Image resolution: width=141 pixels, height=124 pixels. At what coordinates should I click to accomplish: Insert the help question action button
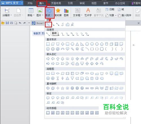(58, 113)
